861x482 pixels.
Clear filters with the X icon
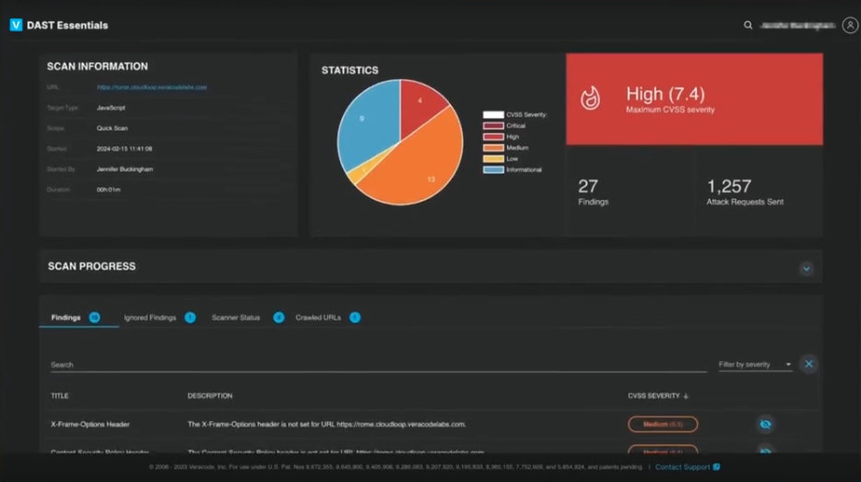click(808, 364)
